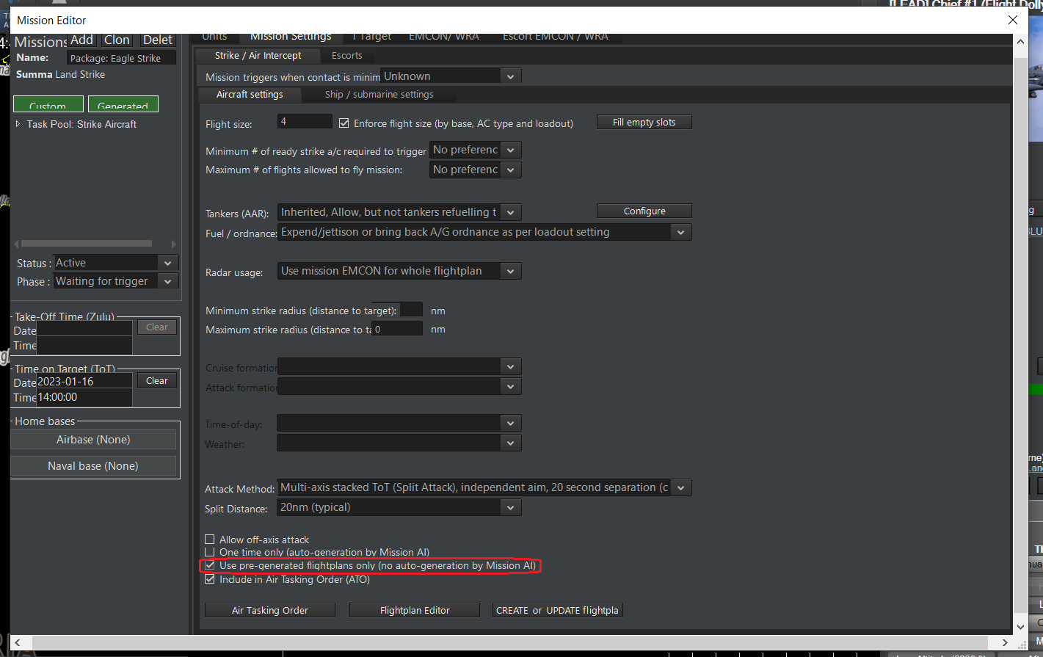Screen dimensions: 1043x657
Task: Open the Maximum flights allowed dropdown
Action: 476,170
